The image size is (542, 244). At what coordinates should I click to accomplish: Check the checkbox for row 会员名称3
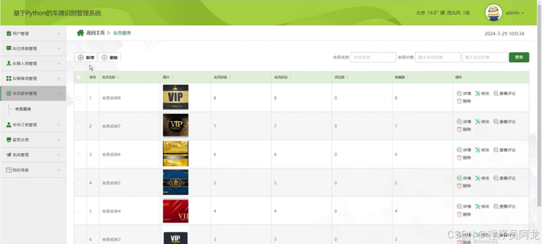[78, 240]
